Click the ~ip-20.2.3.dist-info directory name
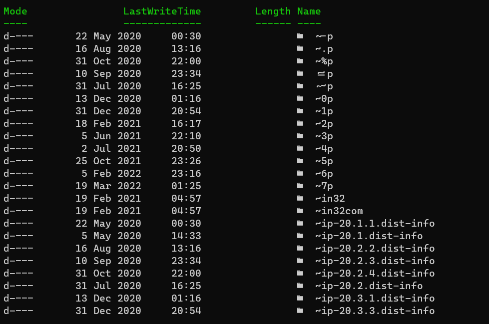Screen dimensions: 489x324 375,261
